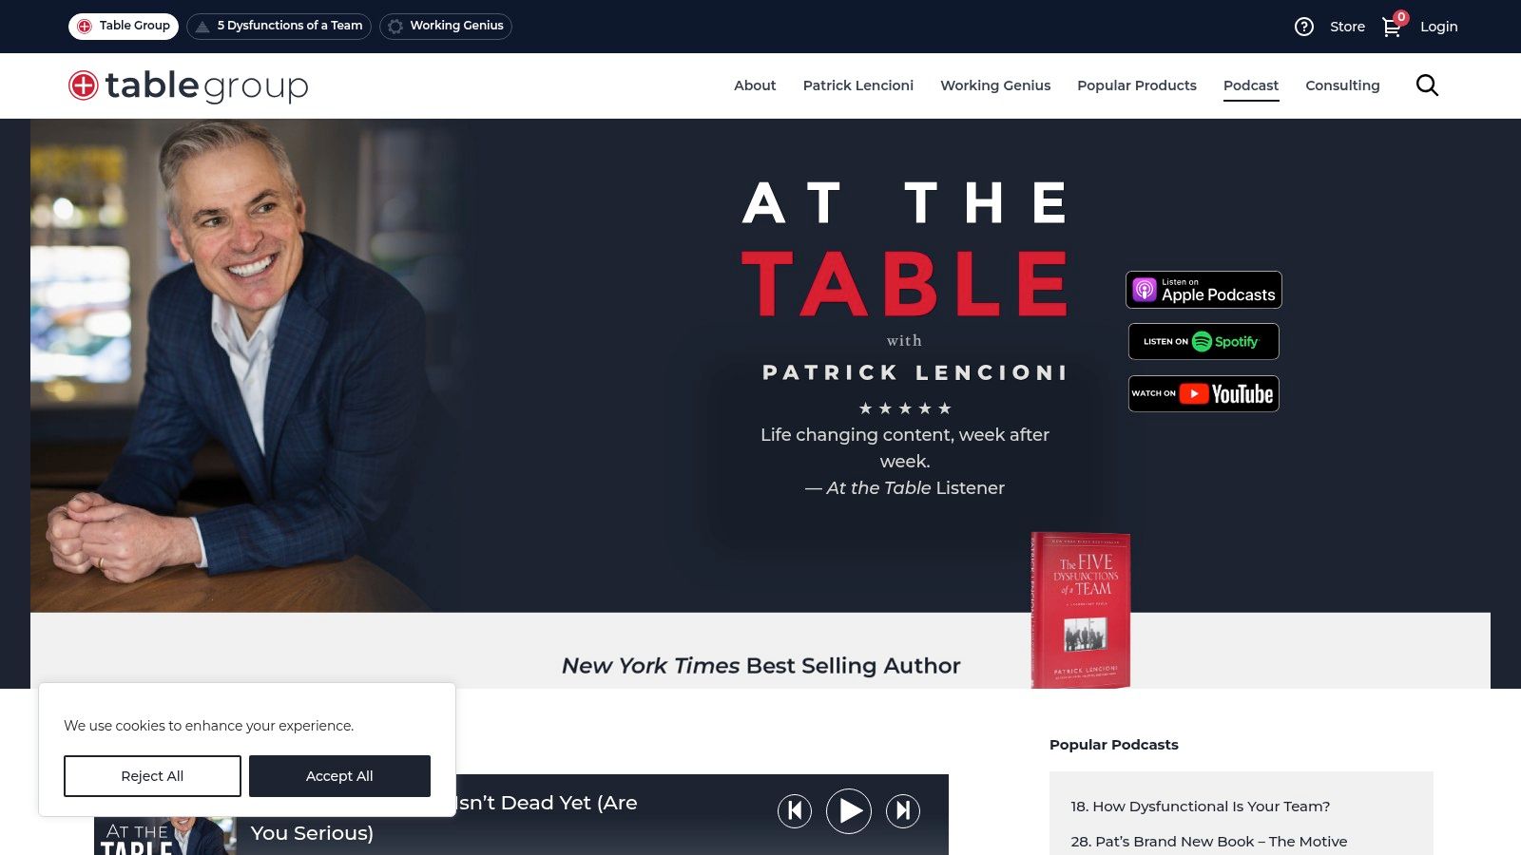Reject all cookies
The image size is (1521, 855).
click(x=152, y=776)
